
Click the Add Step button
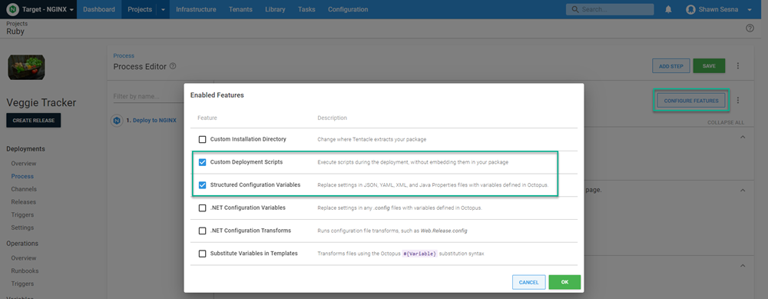671,65
